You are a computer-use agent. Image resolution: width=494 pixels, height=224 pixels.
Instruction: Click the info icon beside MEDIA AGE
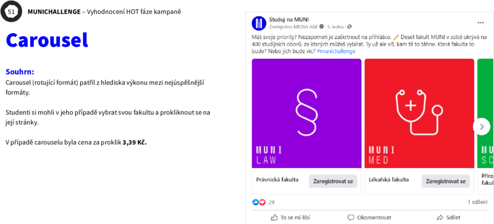[x=321, y=26]
